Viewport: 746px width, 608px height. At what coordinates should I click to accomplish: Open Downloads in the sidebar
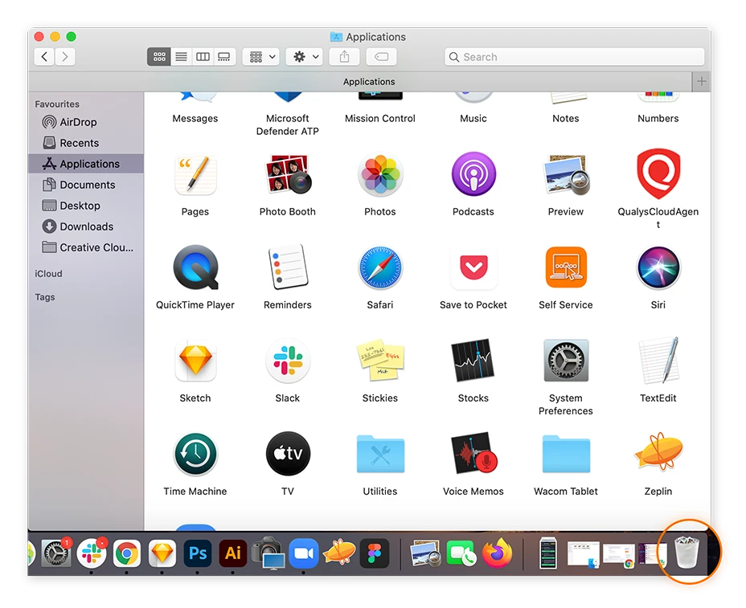pyautogui.click(x=86, y=226)
